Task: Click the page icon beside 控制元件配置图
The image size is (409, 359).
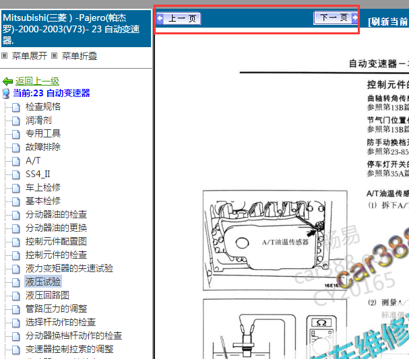Action: point(16,242)
